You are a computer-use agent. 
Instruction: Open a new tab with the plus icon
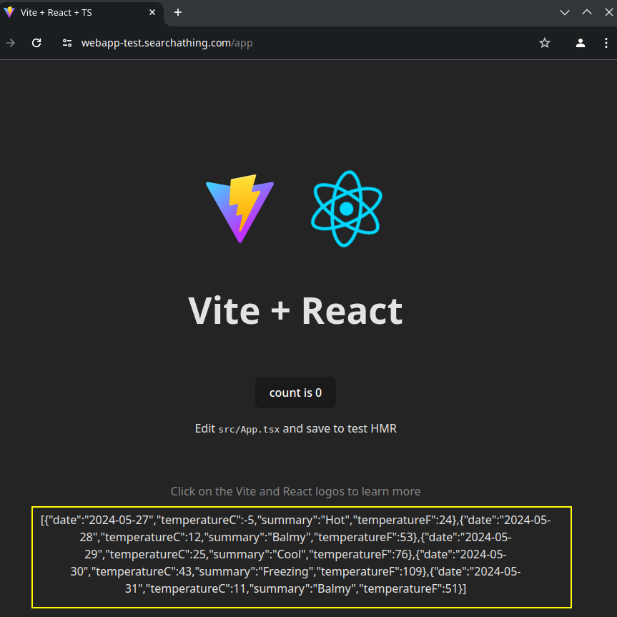(x=178, y=13)
